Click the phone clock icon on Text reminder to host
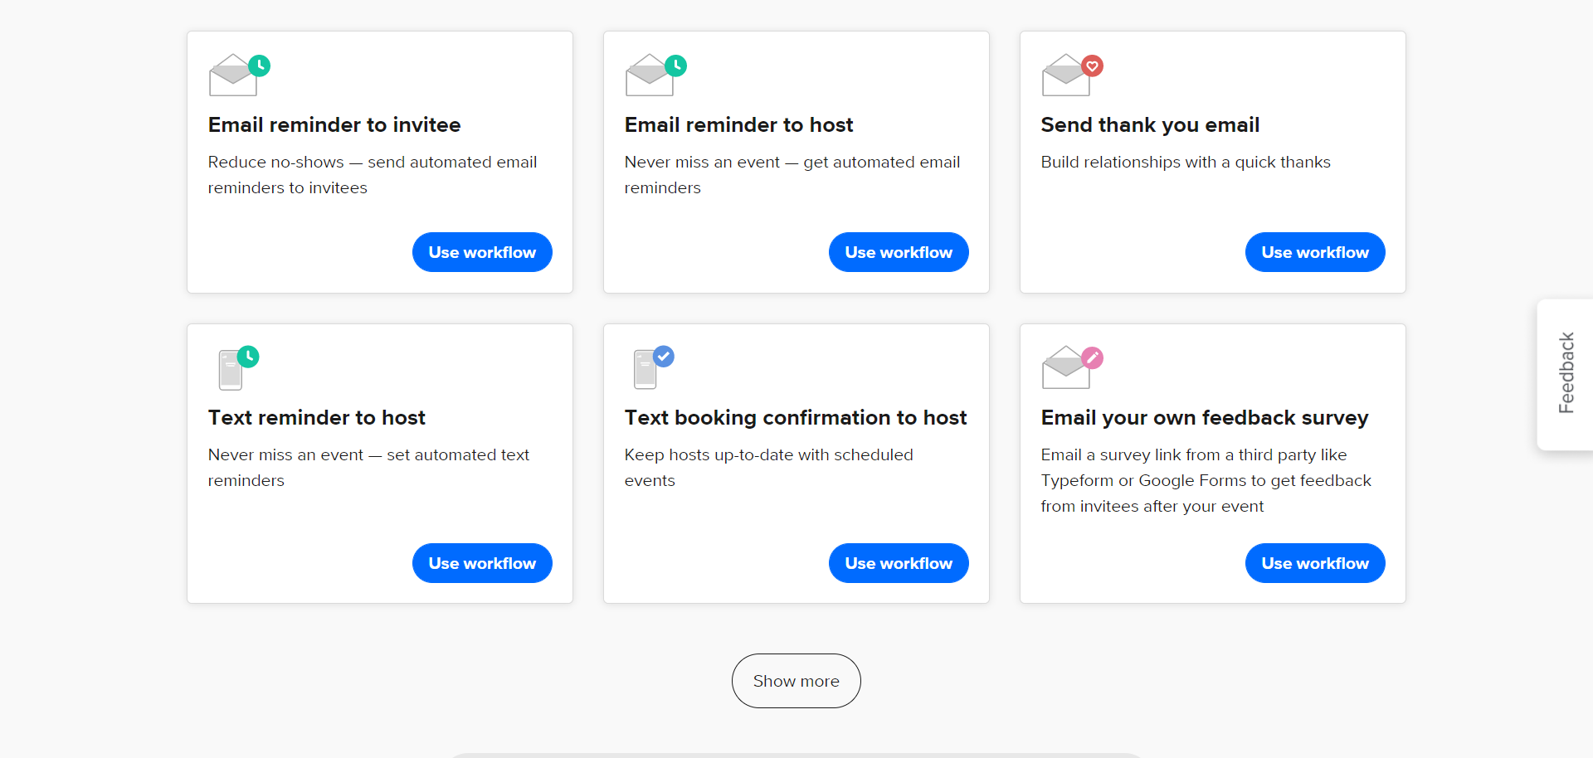1593x758 pixels. tap(238, 367)
